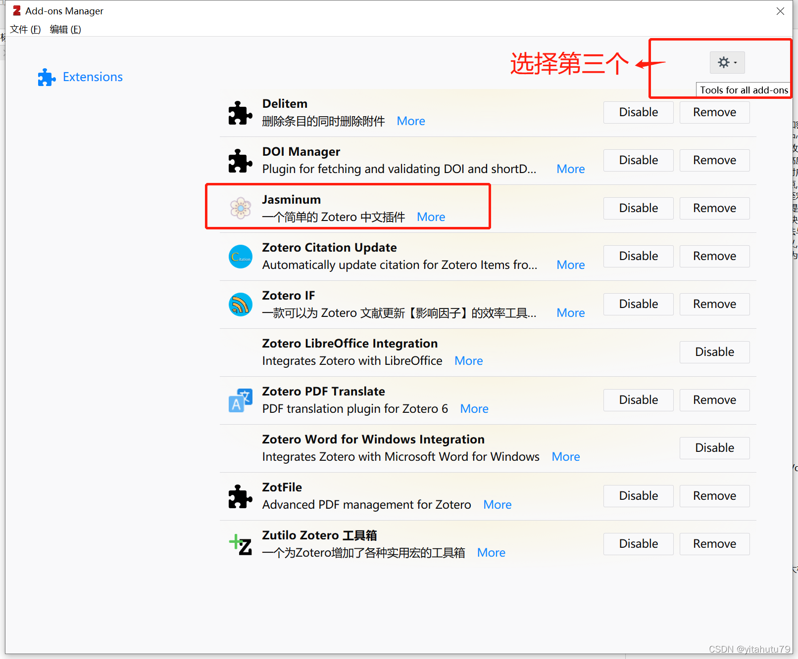Click the ZotFile puzzle icon
Image resolution: width=798 pixels, height=659 pixels.
pyautogui.click(x=241, y=496)
